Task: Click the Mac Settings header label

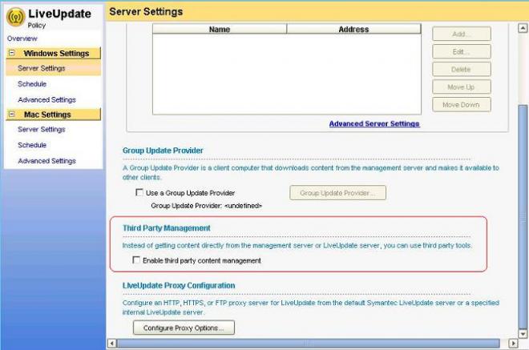Action: tap(47, 115)
